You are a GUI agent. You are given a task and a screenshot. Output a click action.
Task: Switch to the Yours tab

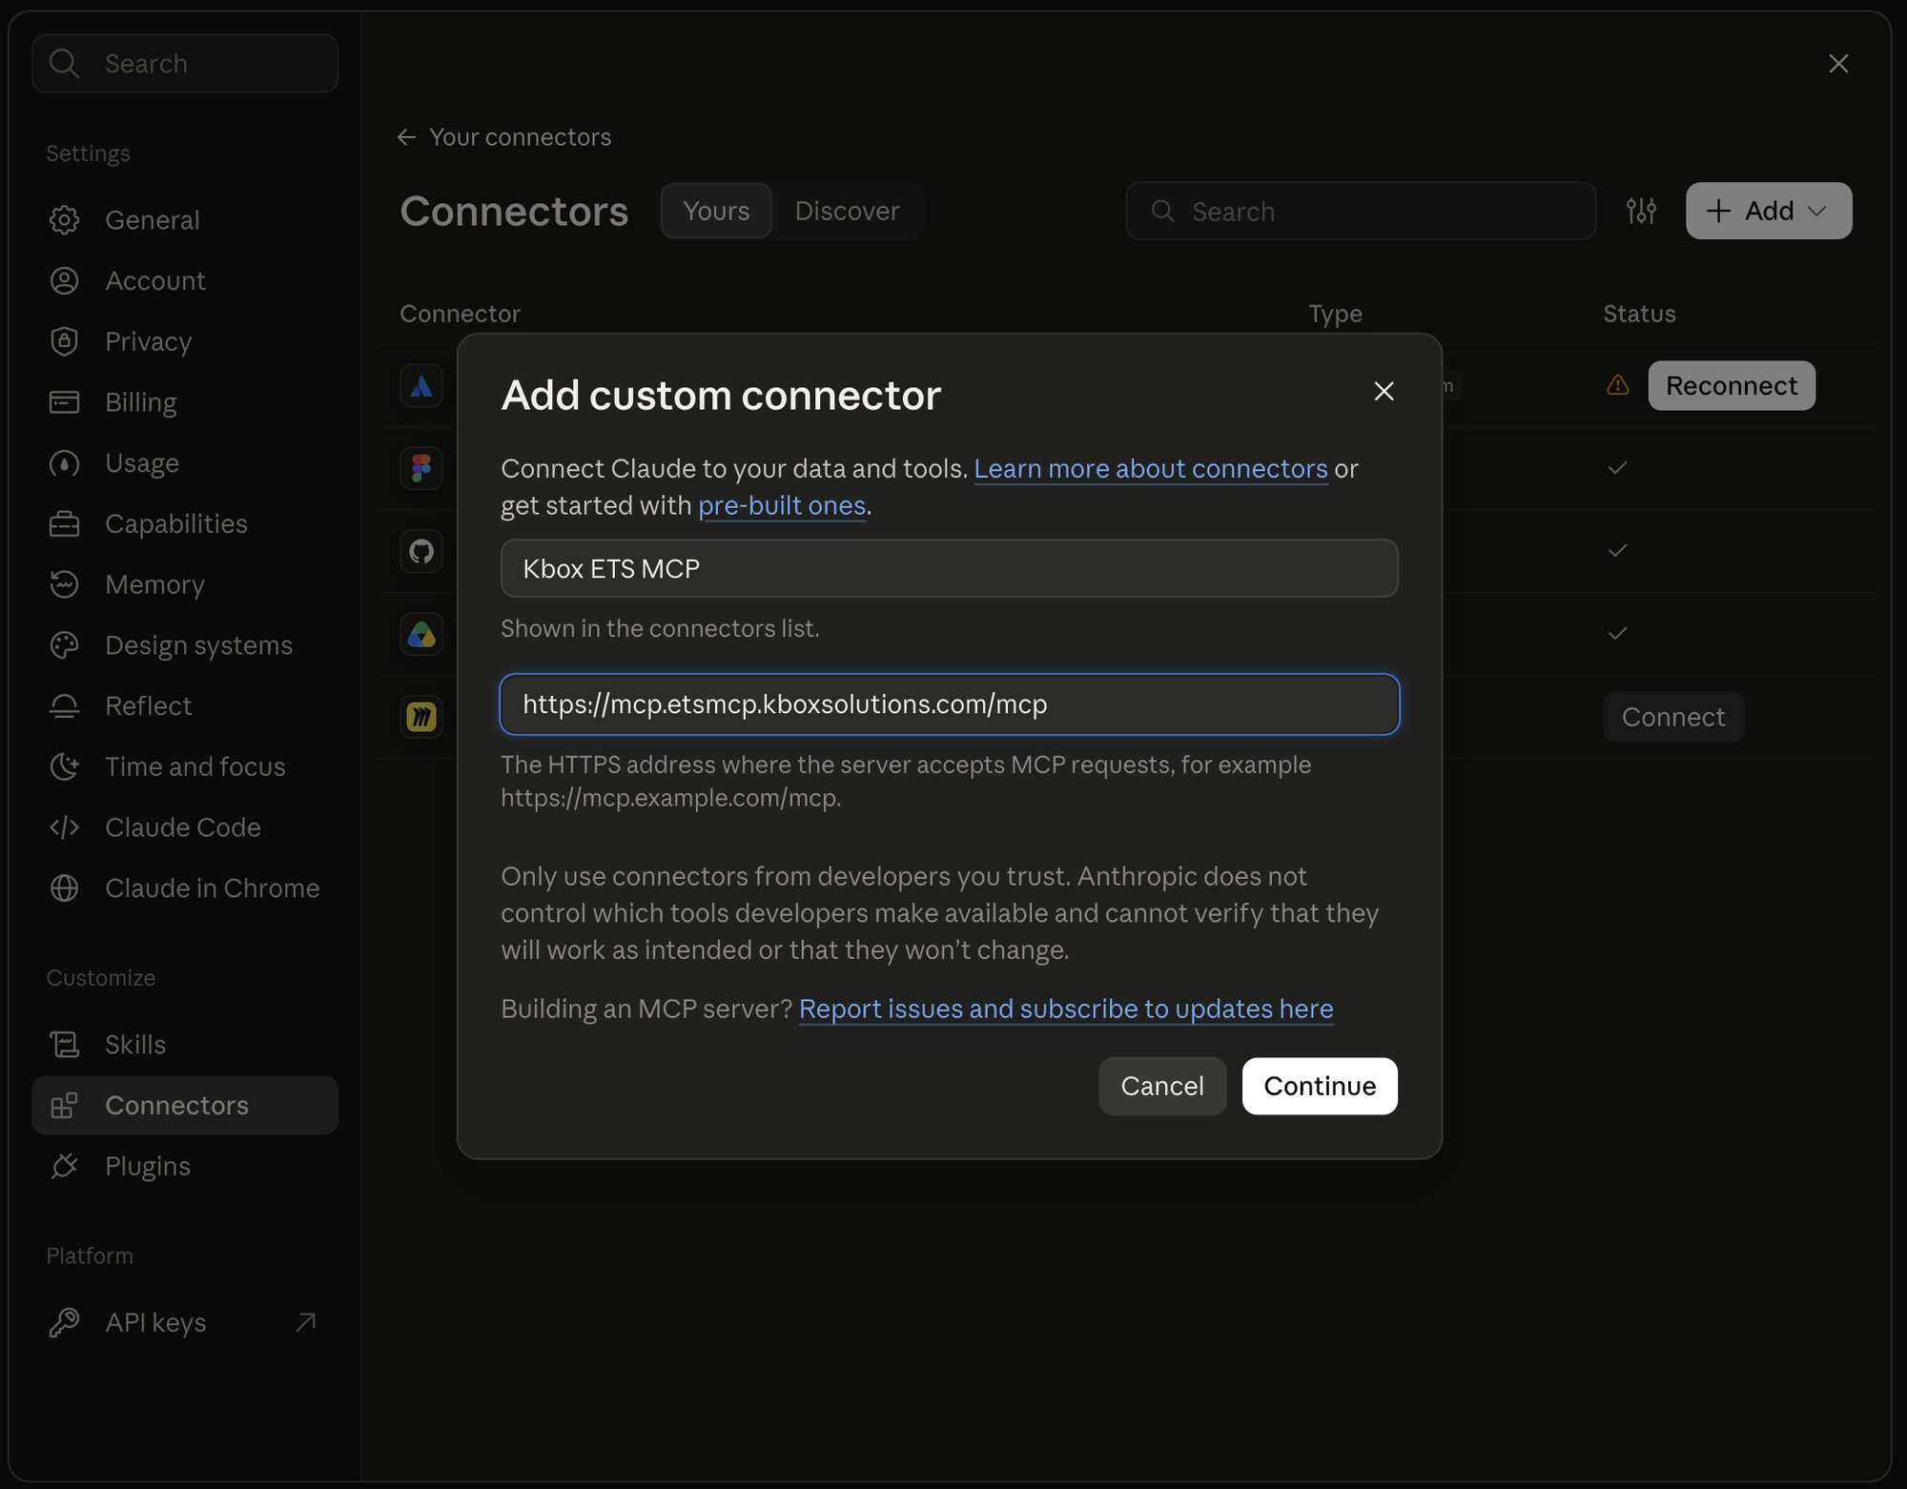click(716, 211)
